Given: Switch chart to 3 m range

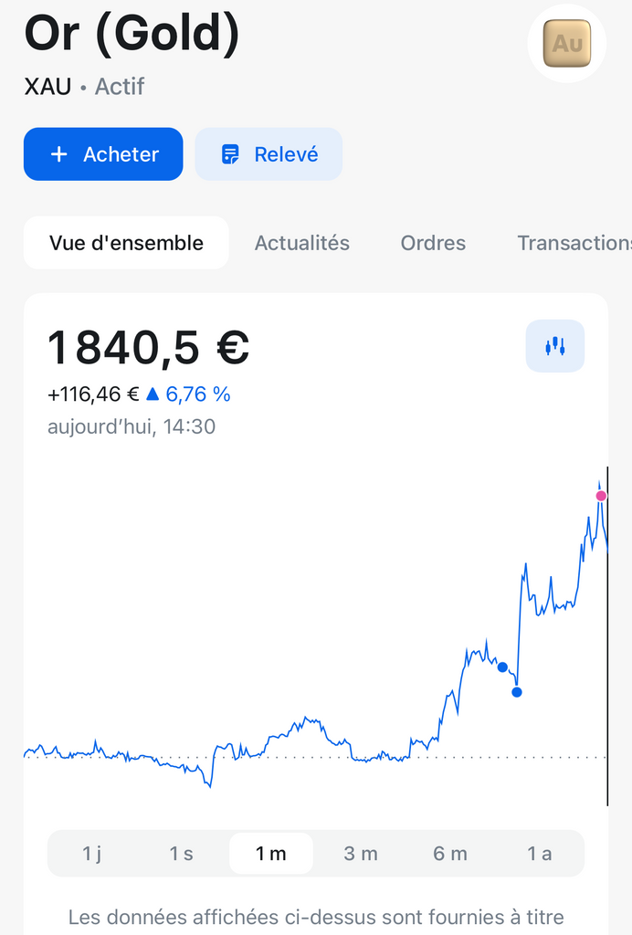Looking at the screenshot, I should point(361,854).
